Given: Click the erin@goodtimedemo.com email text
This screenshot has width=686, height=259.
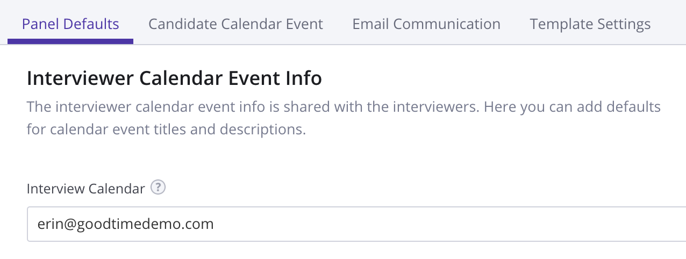Looking at the screenshot, I should tap(125, 224).
